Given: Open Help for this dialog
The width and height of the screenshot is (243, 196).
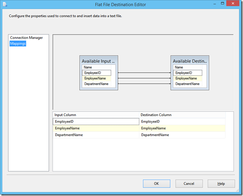Looking at the screenshot, I should coord(221,183).
